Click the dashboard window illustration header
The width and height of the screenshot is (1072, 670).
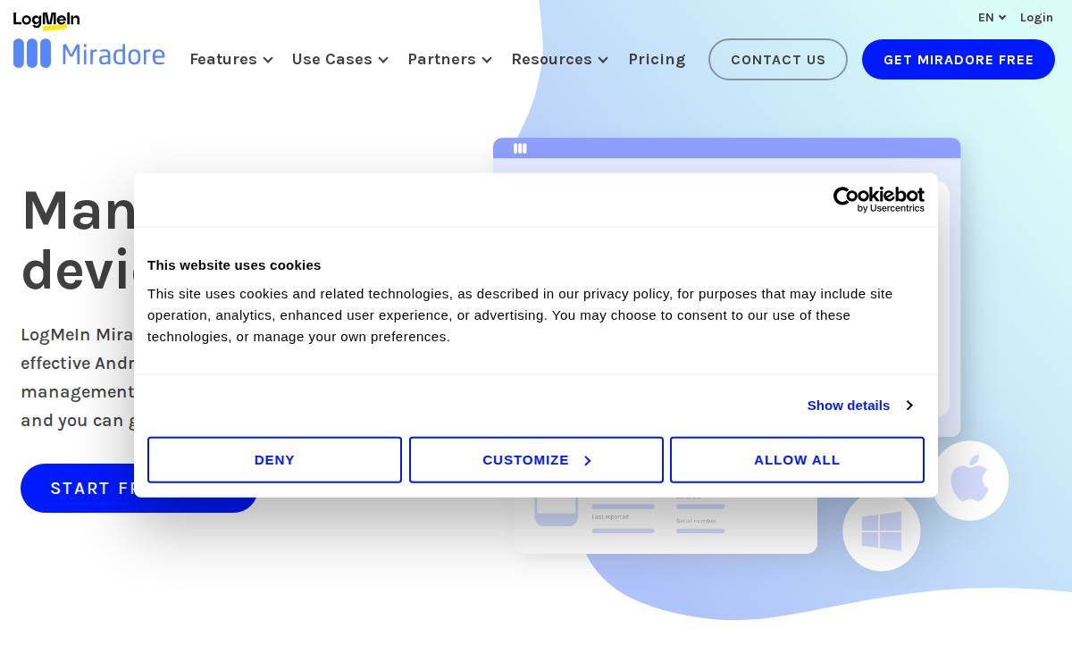tap(726, 148)
